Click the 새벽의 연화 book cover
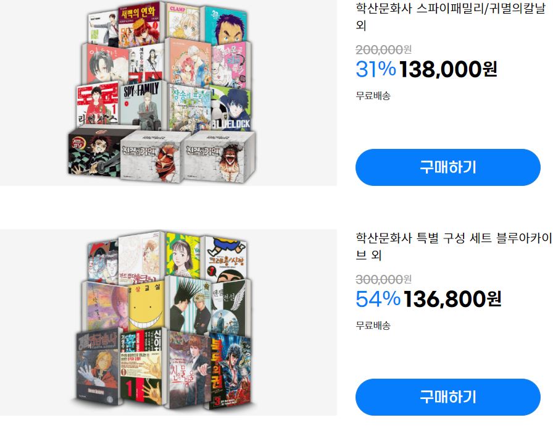Image resolution: width=553 pixels, height=433 pixels. 139,25
